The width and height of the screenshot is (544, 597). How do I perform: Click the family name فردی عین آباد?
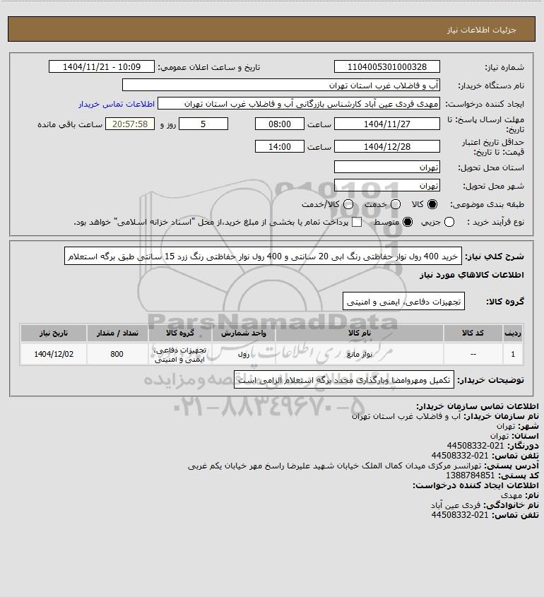[x=456, y=505]
